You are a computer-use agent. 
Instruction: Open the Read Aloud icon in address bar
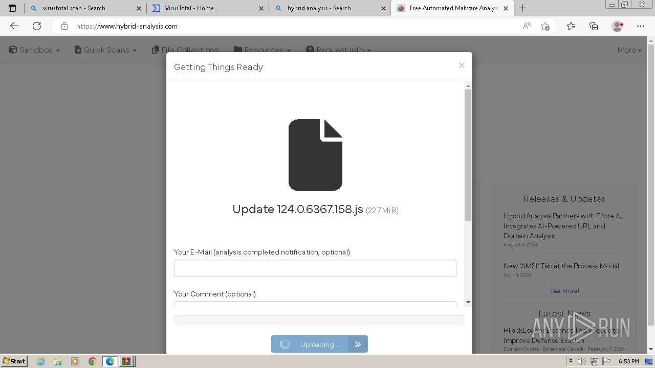pyautogui.click(x=527, y=26)
